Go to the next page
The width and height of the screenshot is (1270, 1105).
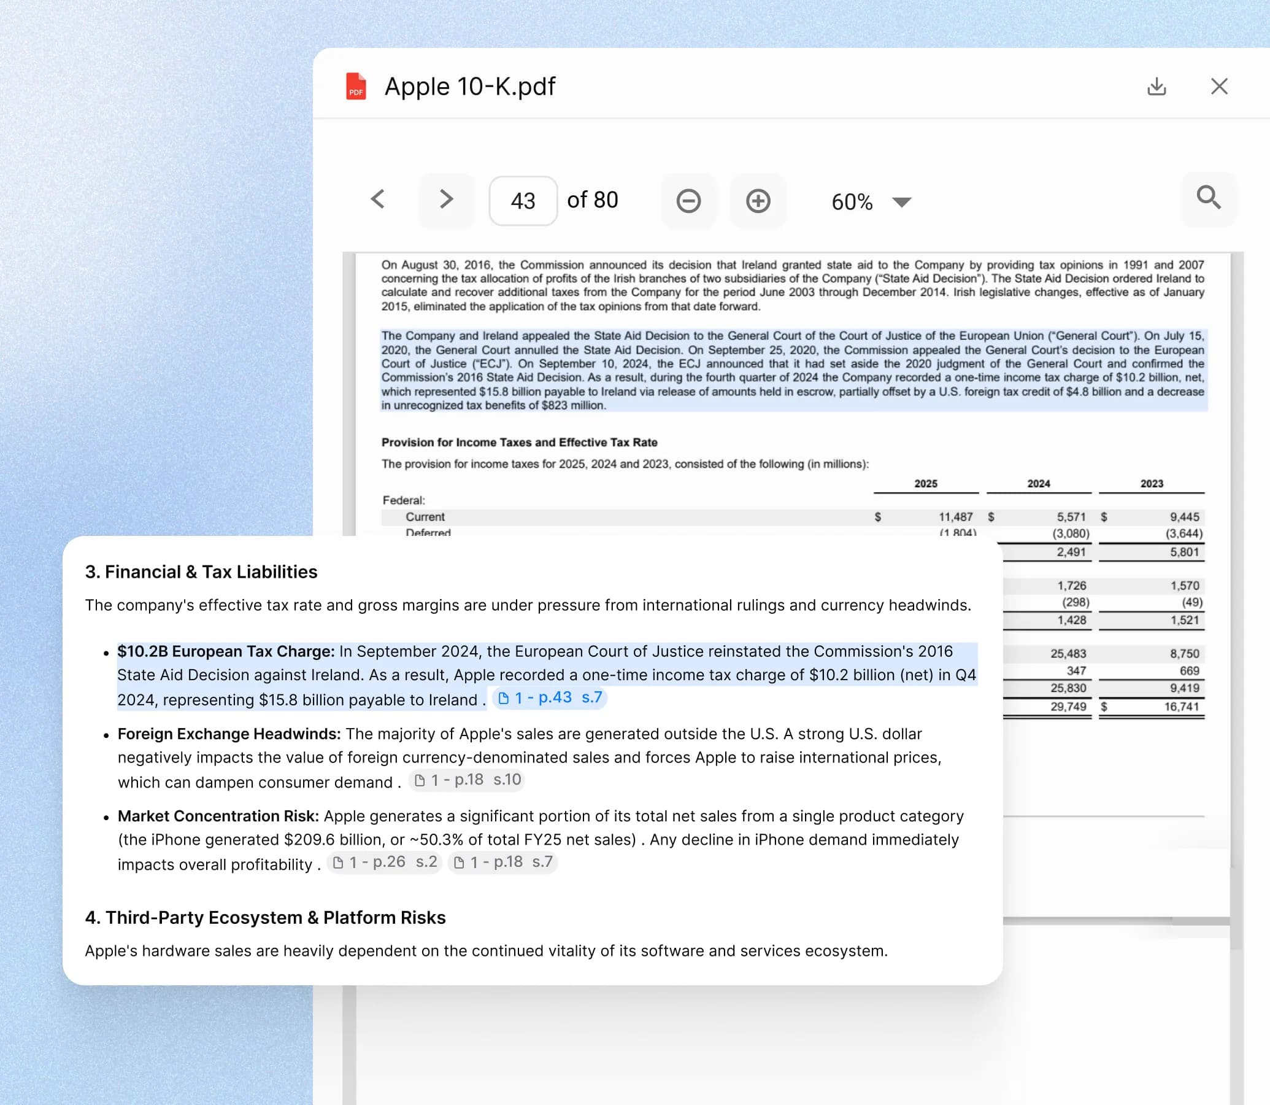pyautogui.click(x=446, y=200)
